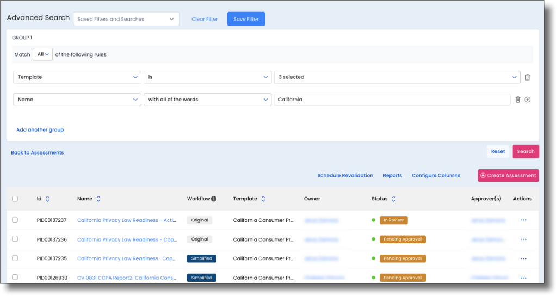This screenshot has width=557, height=296.
Task: Click Pending Approval badge for PID00137235
Action: [x=403, y=258]
